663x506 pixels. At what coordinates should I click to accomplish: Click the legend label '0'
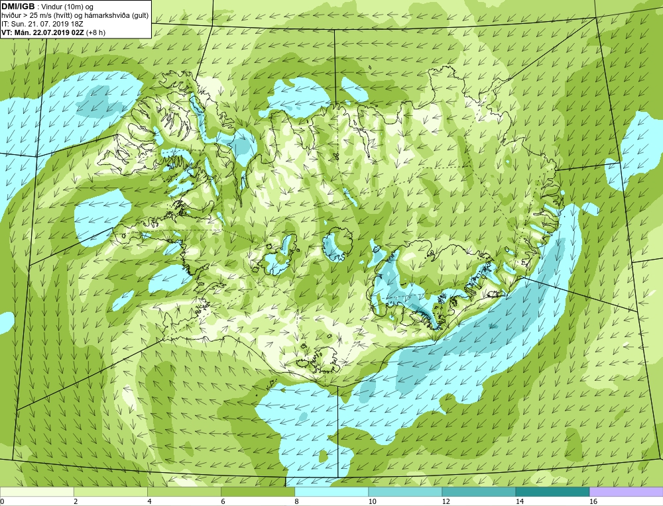(3, 501)
